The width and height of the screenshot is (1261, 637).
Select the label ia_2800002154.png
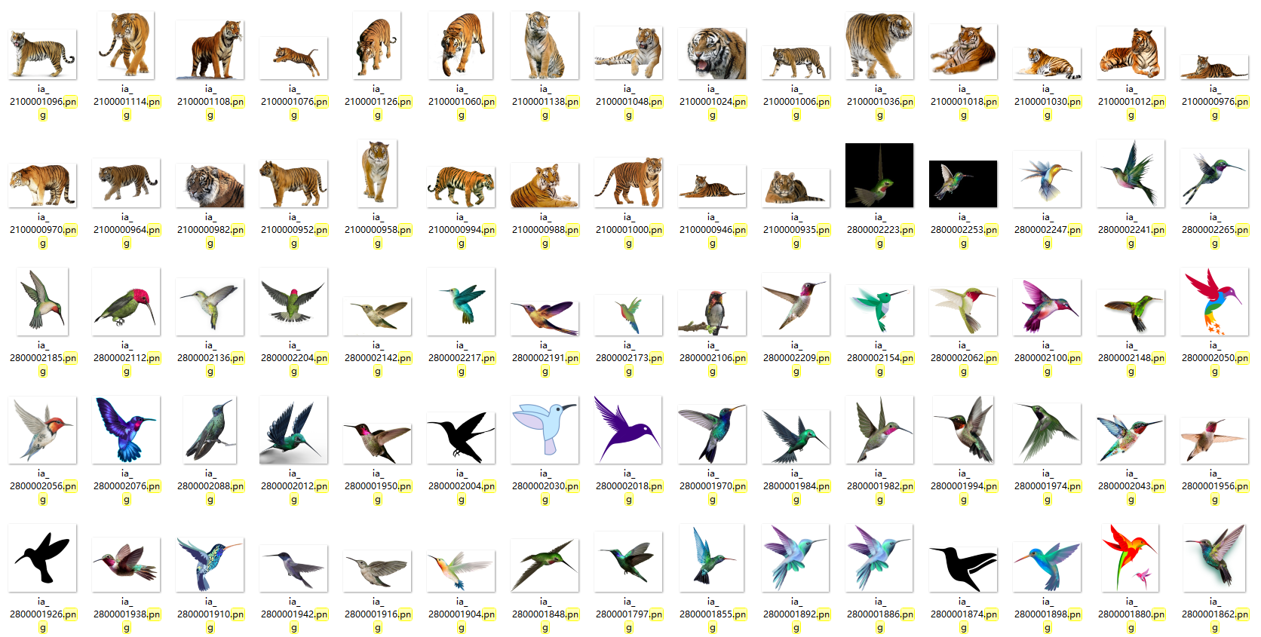[x=880, y=358]
